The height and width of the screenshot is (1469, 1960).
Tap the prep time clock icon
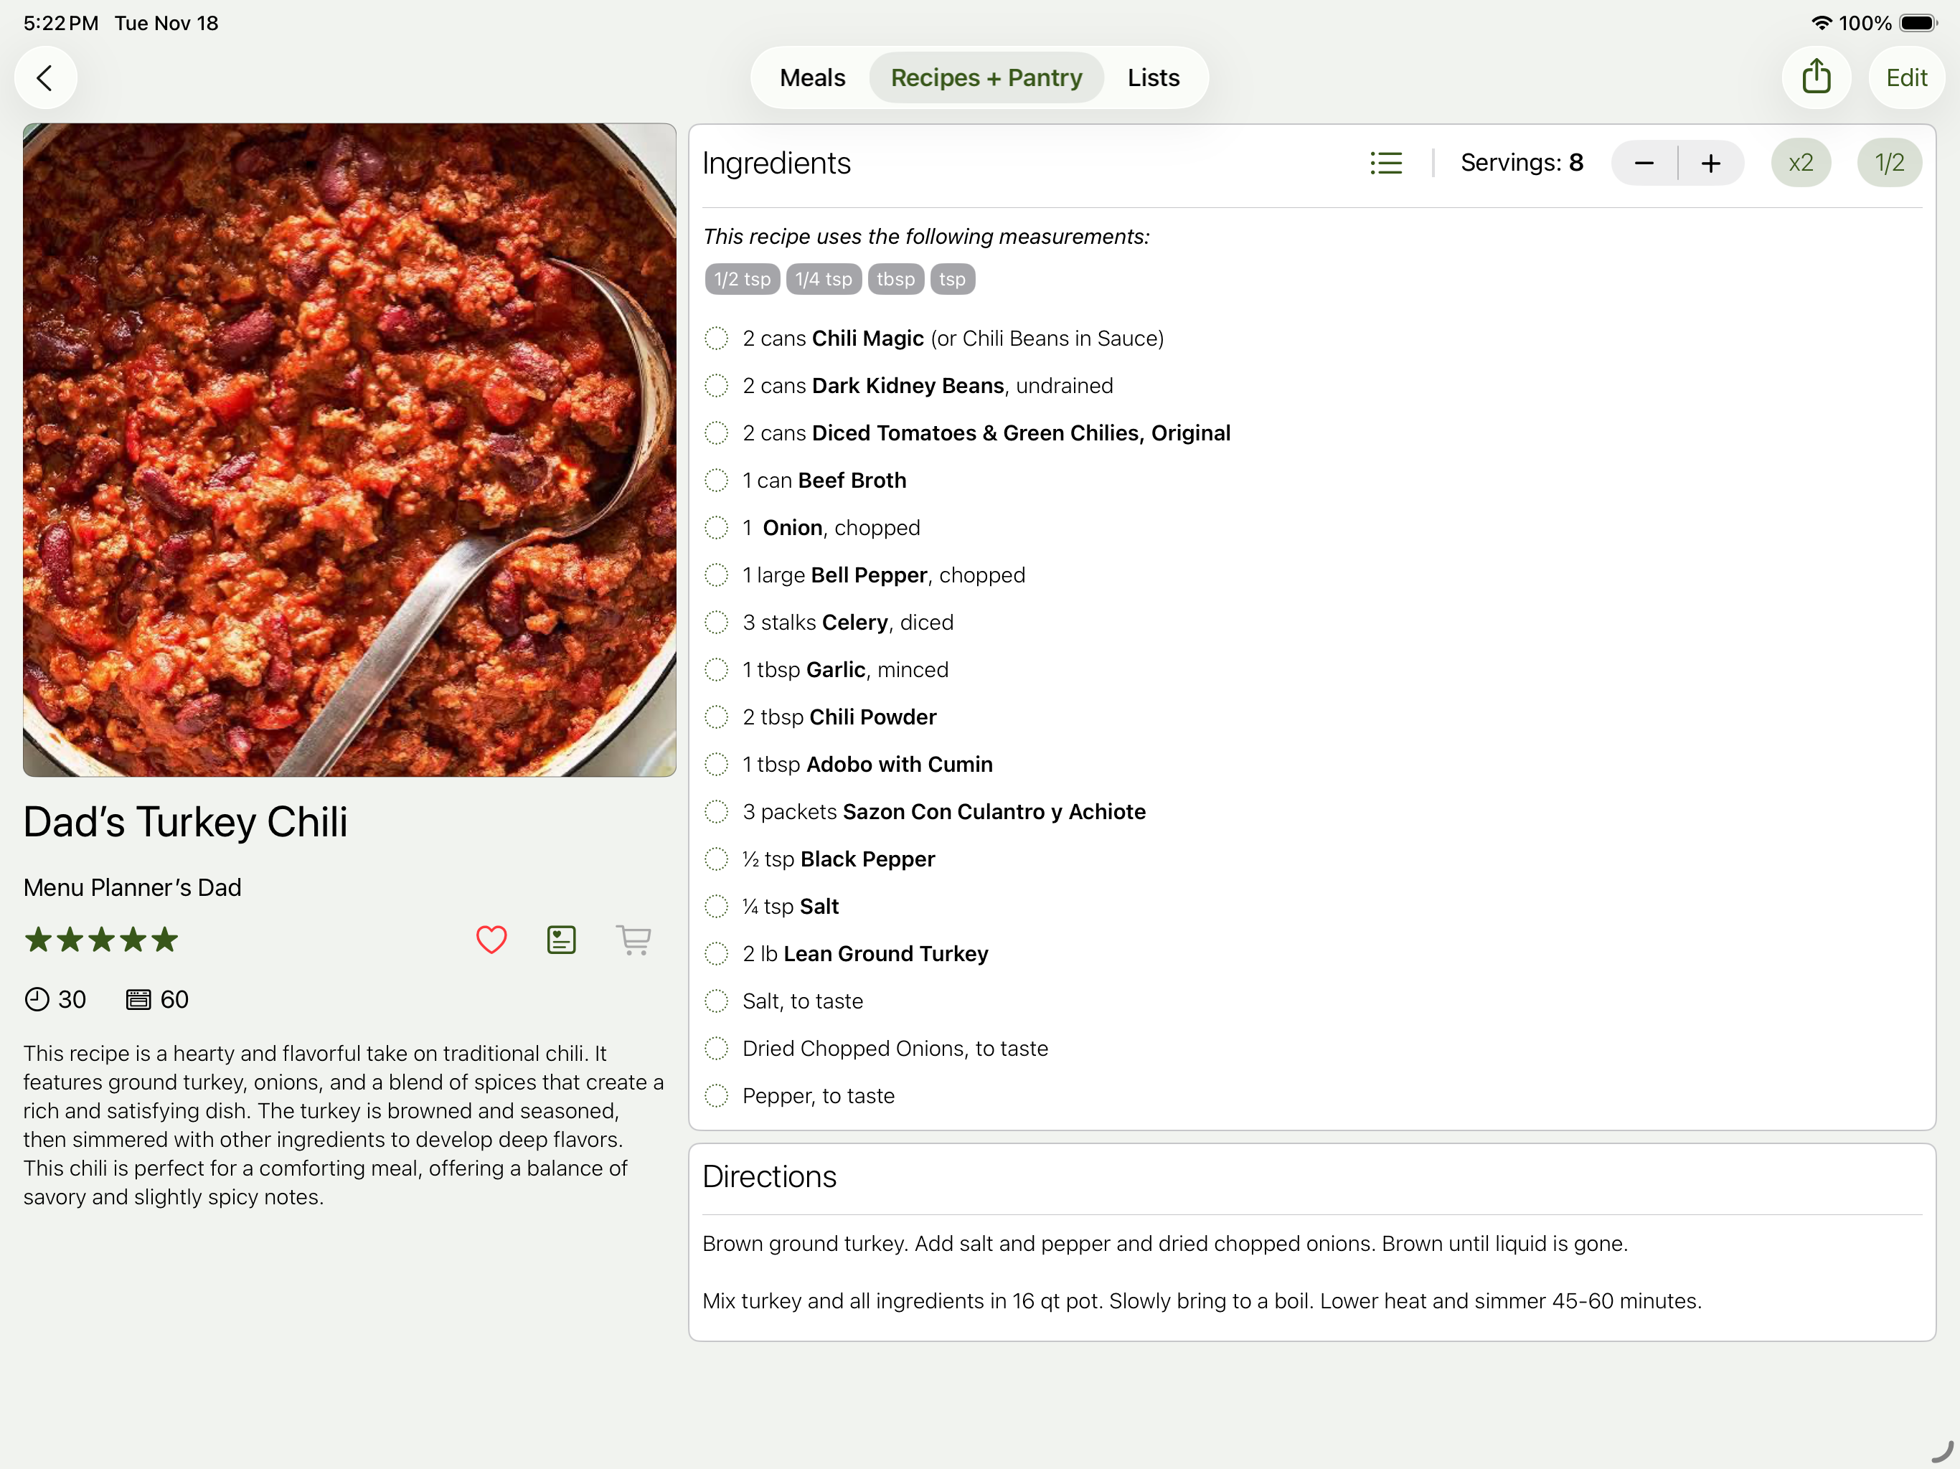[x=37, y=999]
